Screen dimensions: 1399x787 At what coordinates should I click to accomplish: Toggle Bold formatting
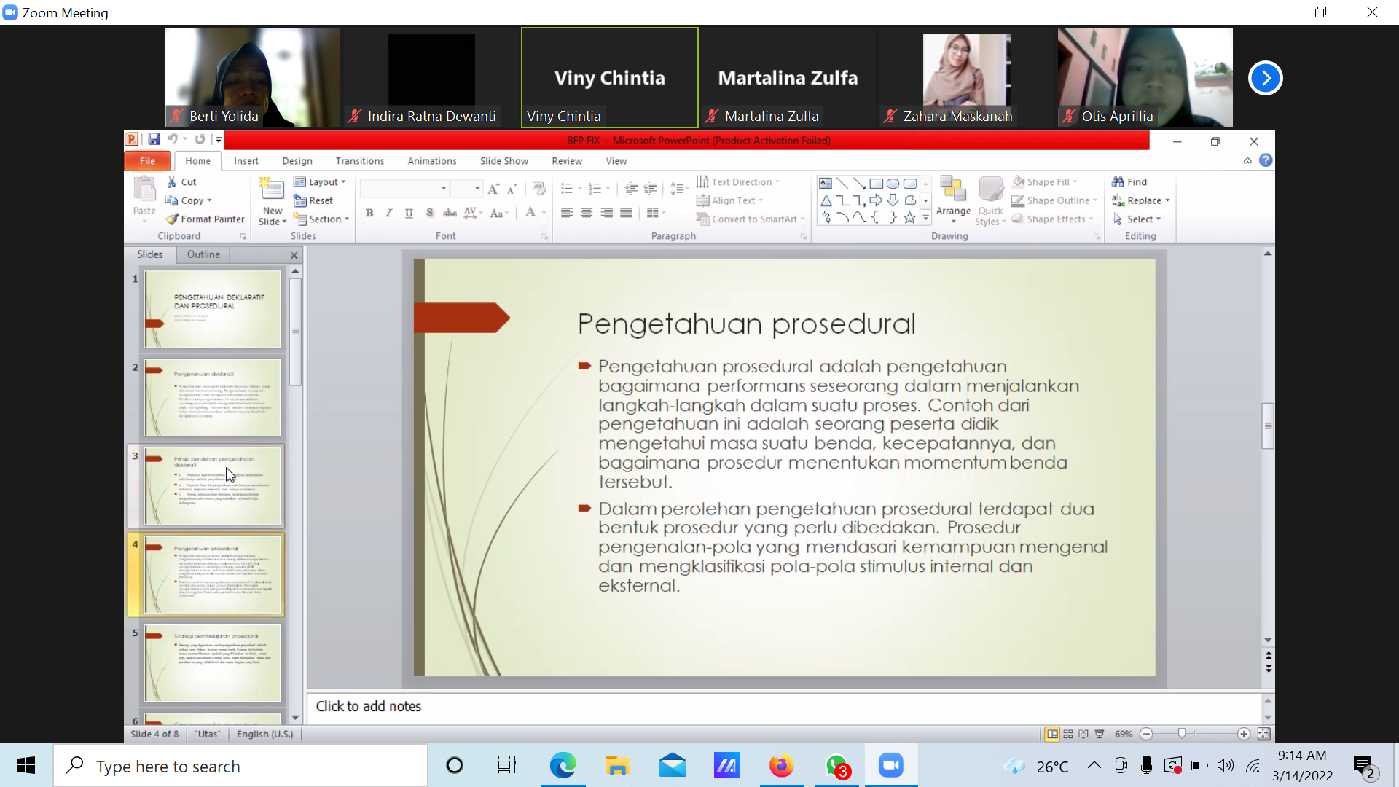click(369, 213)
